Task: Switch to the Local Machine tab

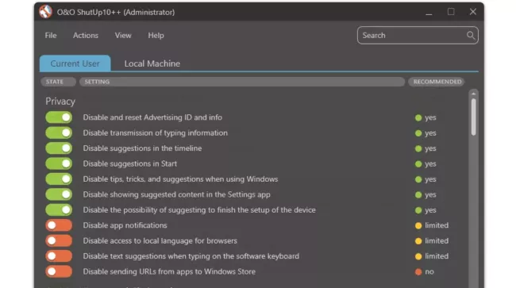Action: 152,63
